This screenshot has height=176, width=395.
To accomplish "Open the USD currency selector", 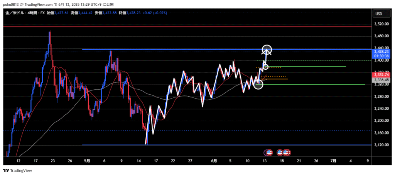I will [379, 13].
